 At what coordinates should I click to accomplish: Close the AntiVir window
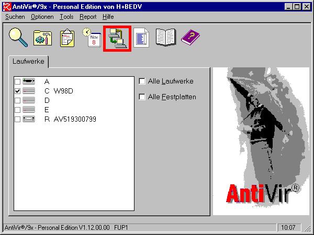click(306, 7)
